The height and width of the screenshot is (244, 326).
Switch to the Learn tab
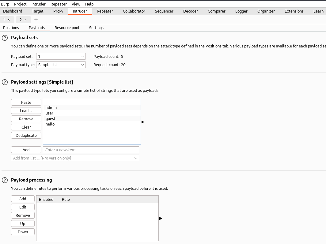point(318,11)
